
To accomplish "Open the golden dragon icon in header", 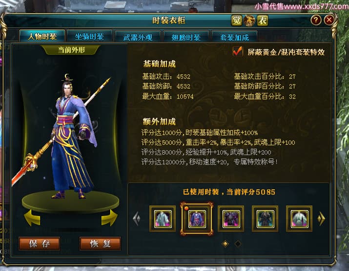I will click(249, 21).
